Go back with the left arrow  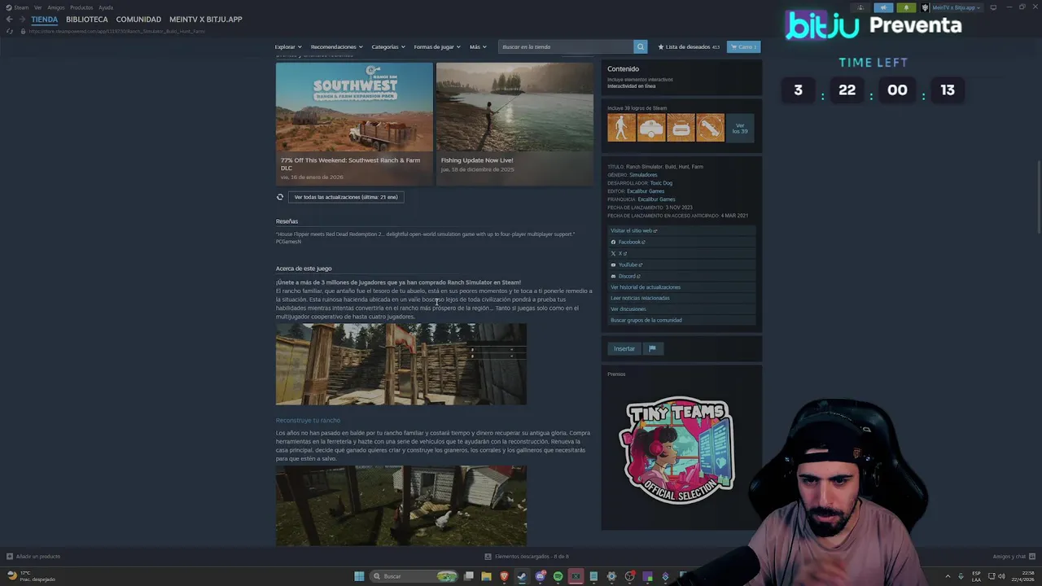point(9,20)
